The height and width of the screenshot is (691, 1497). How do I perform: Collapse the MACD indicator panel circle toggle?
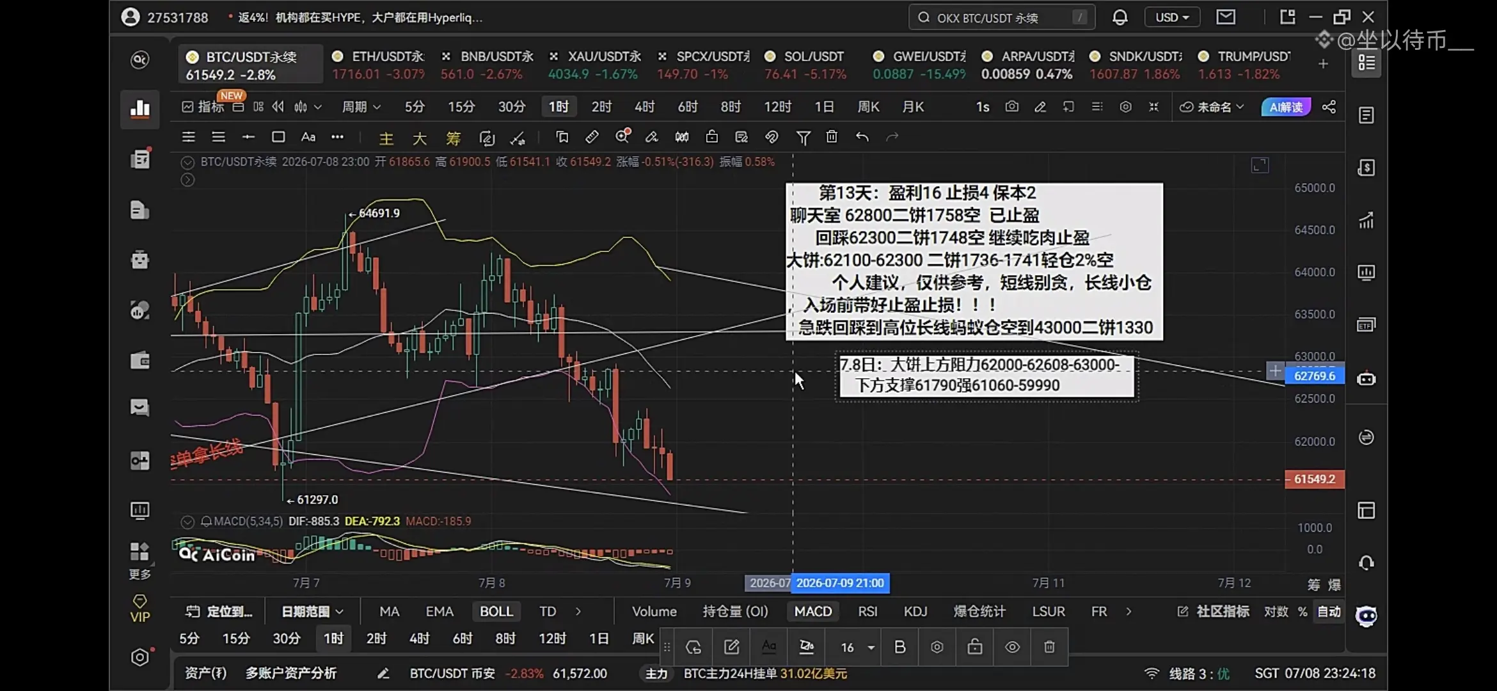187,521
